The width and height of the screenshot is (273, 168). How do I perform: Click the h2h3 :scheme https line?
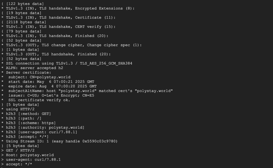28,123
